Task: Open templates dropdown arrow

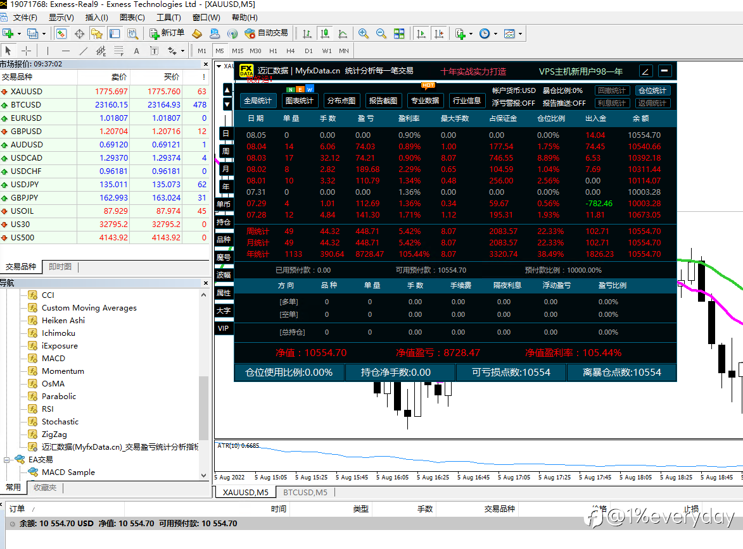Action: tap(520, 34)
